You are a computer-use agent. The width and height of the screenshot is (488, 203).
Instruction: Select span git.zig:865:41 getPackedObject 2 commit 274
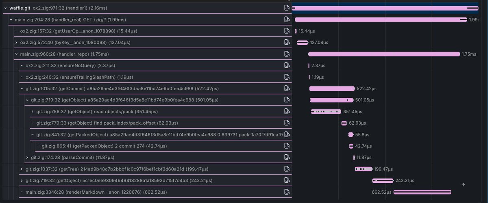104,146
